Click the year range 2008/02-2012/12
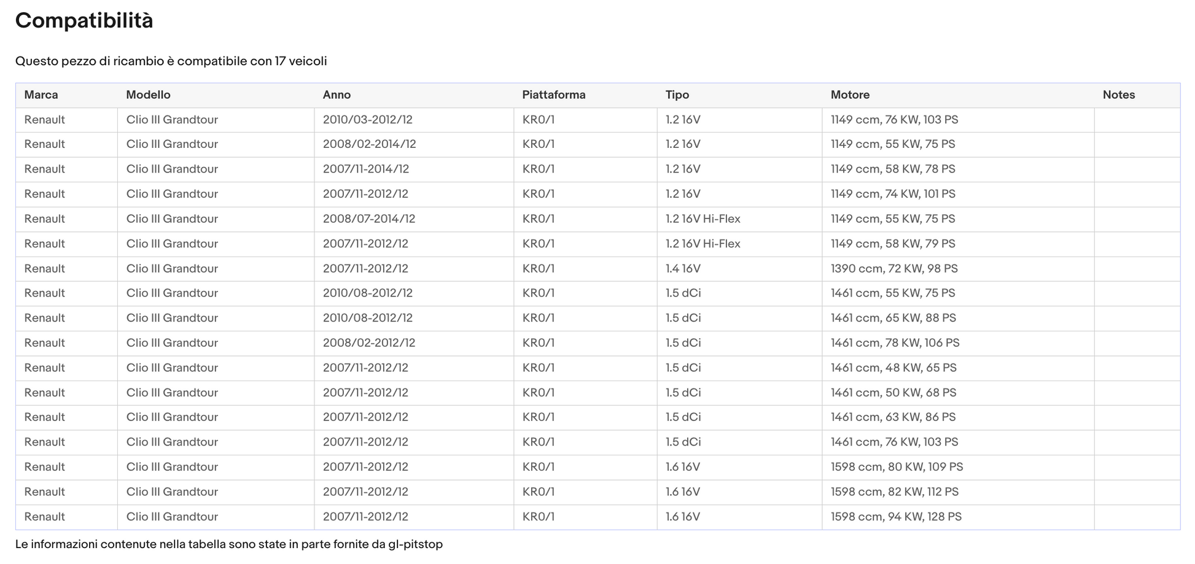This screenshot has width=1195, height=564. tap(369, 343)
